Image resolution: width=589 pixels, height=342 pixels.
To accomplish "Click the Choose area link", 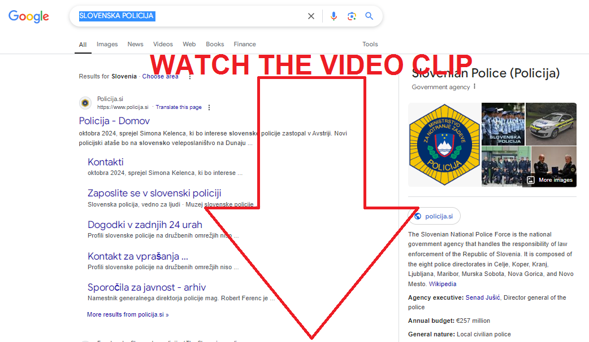I will (160, 76).
